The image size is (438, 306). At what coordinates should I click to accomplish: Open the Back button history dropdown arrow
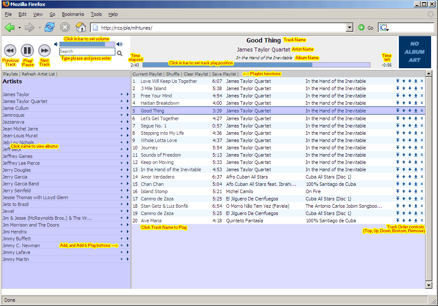pyautogui.click(x=19, y=27)
